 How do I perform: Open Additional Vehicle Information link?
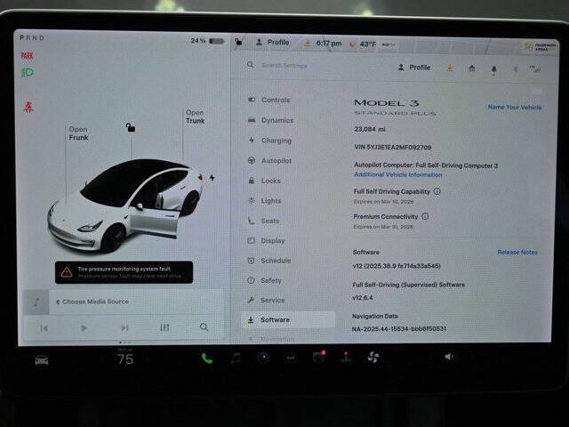[x=398, y=174]
